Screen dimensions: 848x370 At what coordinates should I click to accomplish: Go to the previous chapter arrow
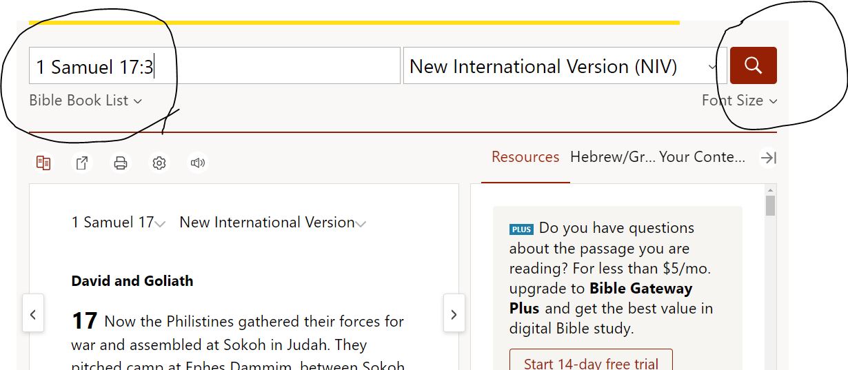click(32, 314)
